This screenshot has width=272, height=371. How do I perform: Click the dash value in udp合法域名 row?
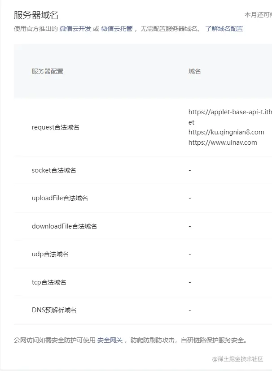click(x=190, y=254)
